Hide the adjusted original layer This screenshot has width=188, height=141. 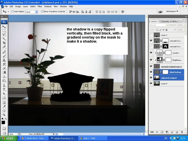pos(151,78)
